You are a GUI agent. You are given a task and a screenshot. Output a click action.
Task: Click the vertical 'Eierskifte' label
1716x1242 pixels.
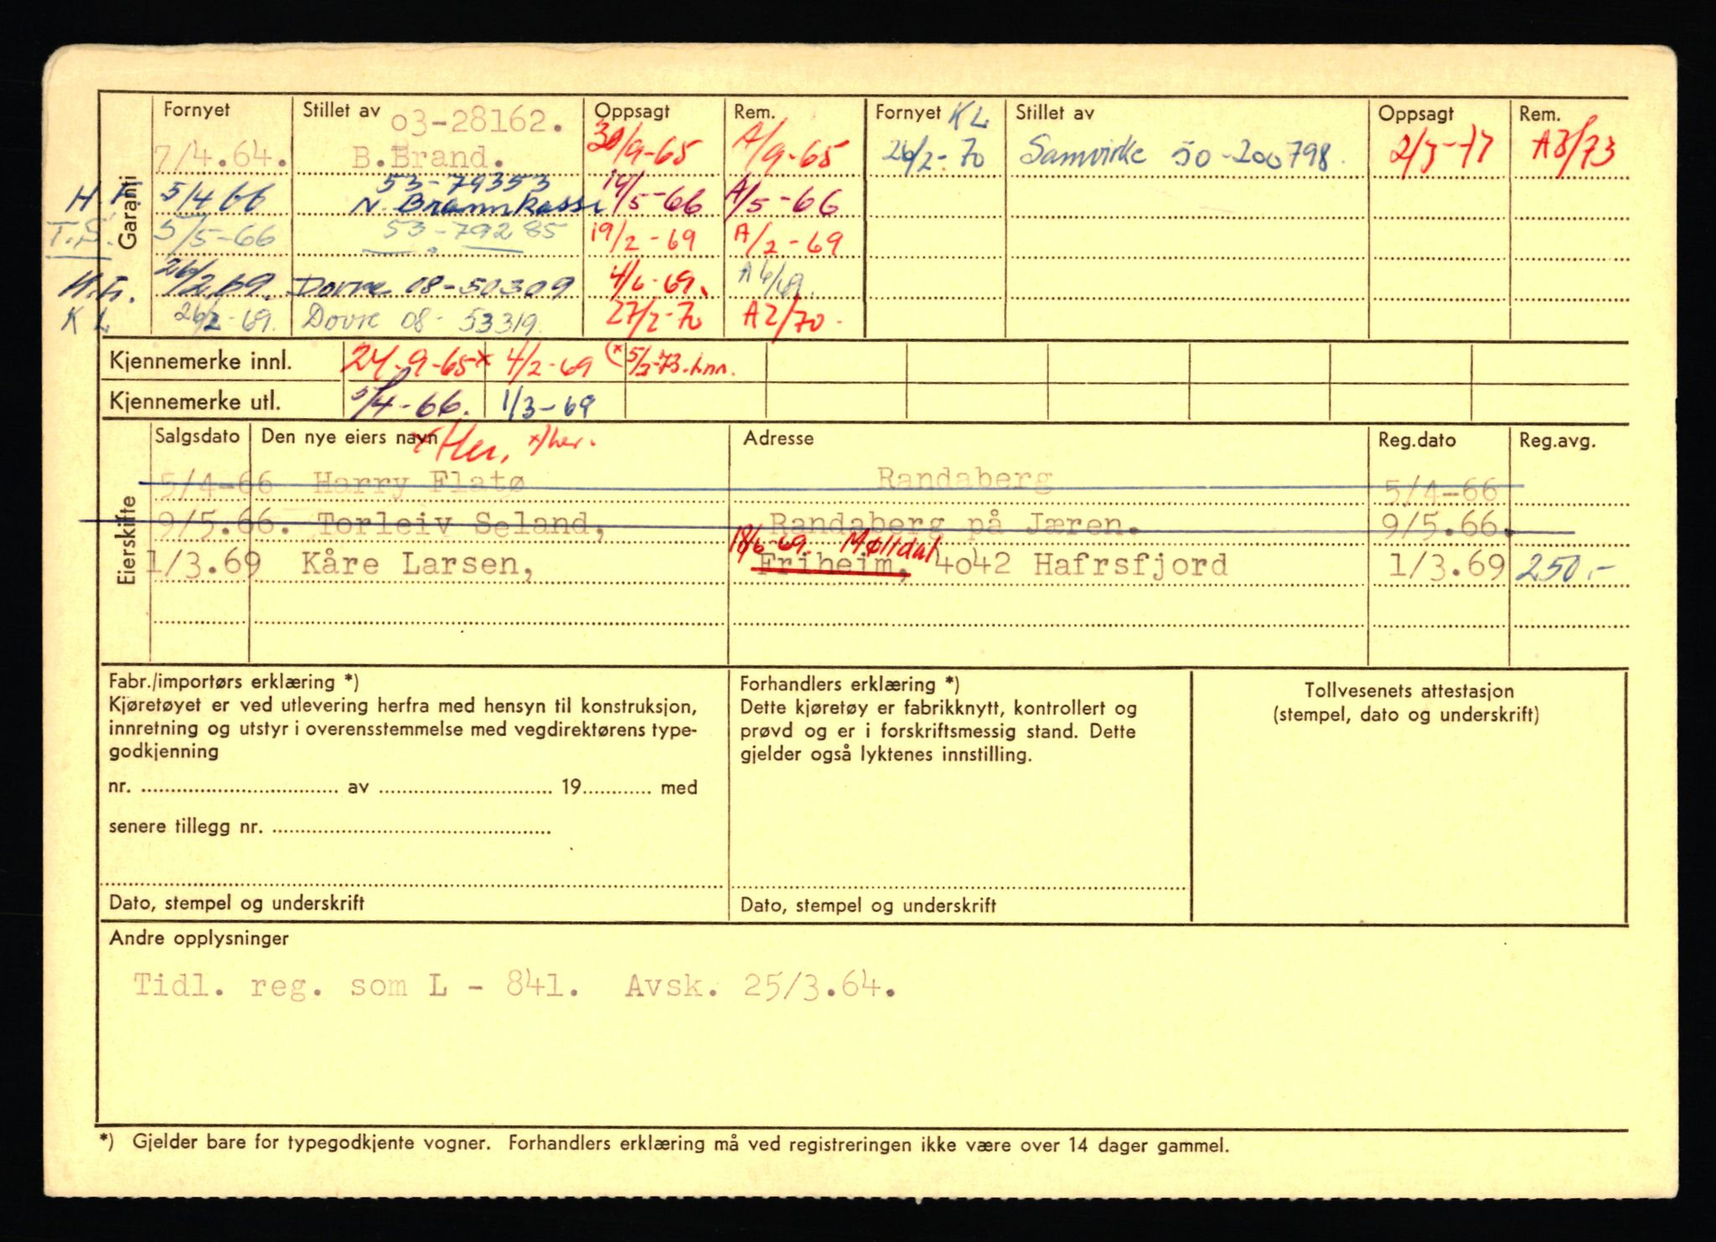127,540
